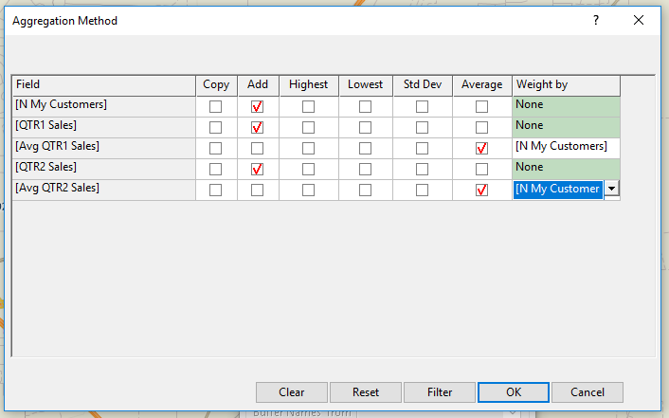Click the Help question mark button
The image size is (669, 418).
tap(595, 20)
